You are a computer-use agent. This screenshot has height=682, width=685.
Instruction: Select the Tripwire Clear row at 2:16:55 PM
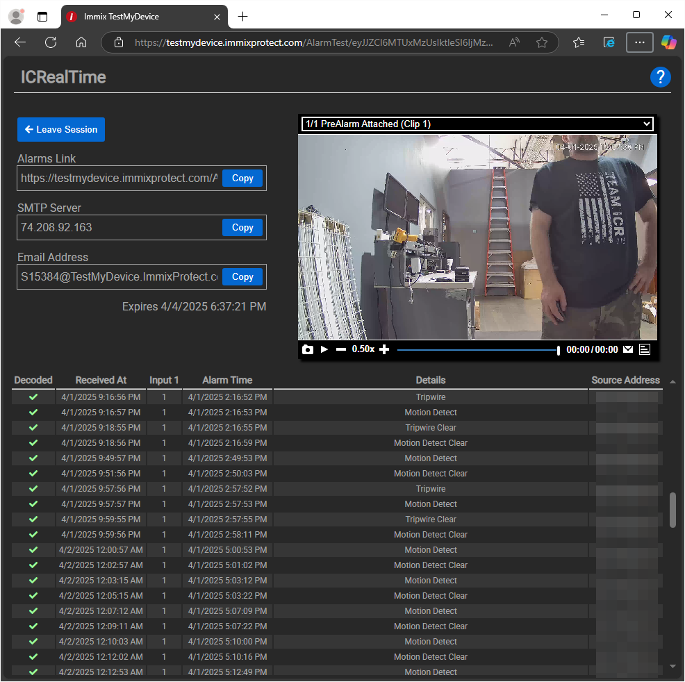[337, 428]
